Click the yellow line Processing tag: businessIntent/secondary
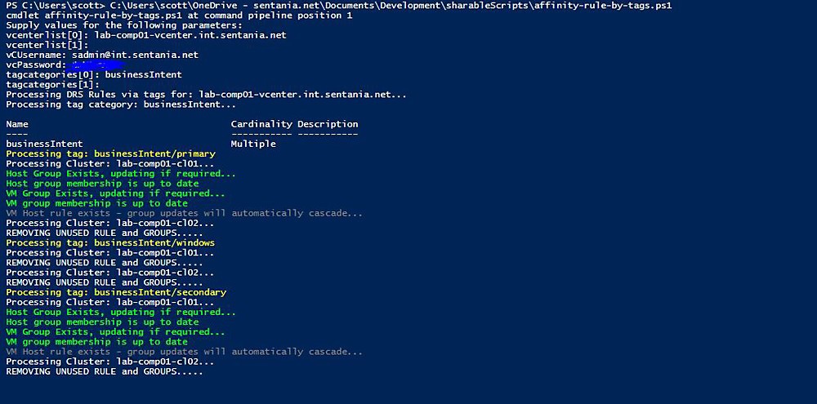The width and height of the screenshot is (817, 404). pos(116,292)
